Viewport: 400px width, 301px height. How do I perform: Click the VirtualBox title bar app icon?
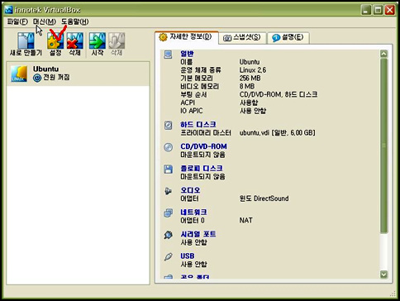(8, 10)
